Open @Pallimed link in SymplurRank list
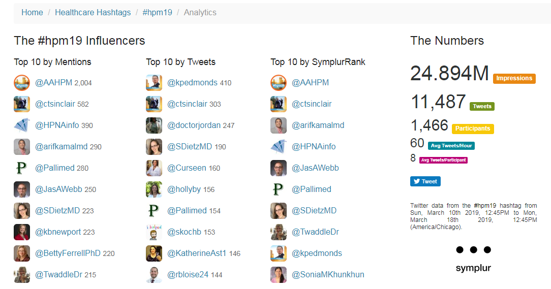This screenshot has width=551, height=289. tap(312, 189)
